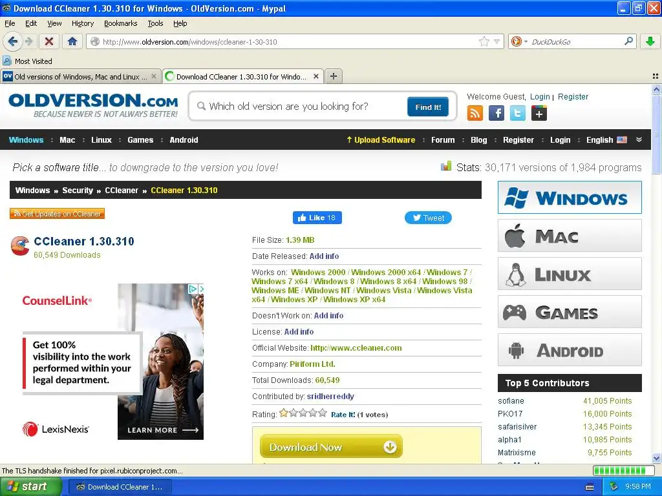Click the Google Plus icon
The height and width of the screenshot is (496, 662).
[539, 113]
